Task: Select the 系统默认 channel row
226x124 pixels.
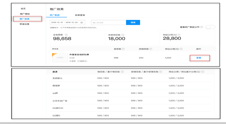Action: (x=130, y=78)
